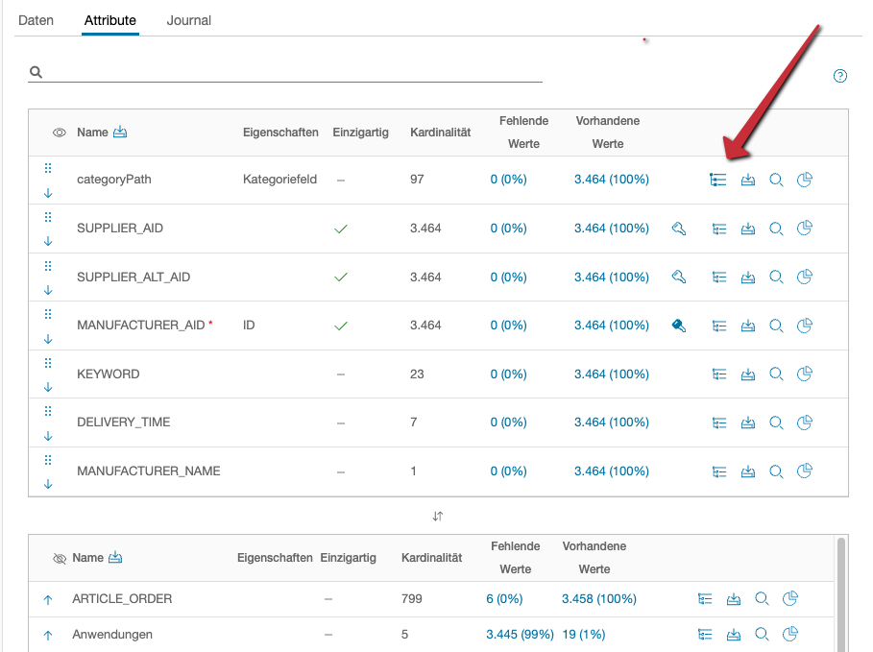
Task: Click magnifier icon in KEYWORD row
Action: click(x=776, y=374)
